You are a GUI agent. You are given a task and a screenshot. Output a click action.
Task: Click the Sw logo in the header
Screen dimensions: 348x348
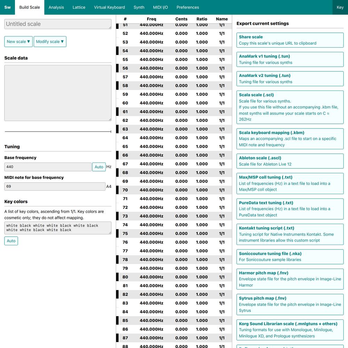(7, 7)
